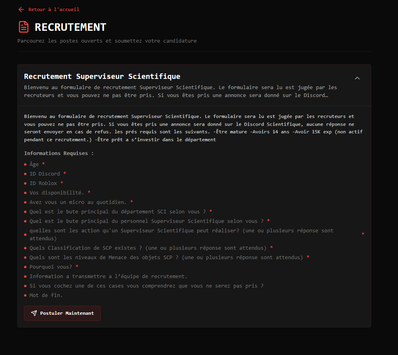Click 'Quels sont les niveaux de Menace' question
The width and height of the screenshot is (398, 355).
point(166,257)
